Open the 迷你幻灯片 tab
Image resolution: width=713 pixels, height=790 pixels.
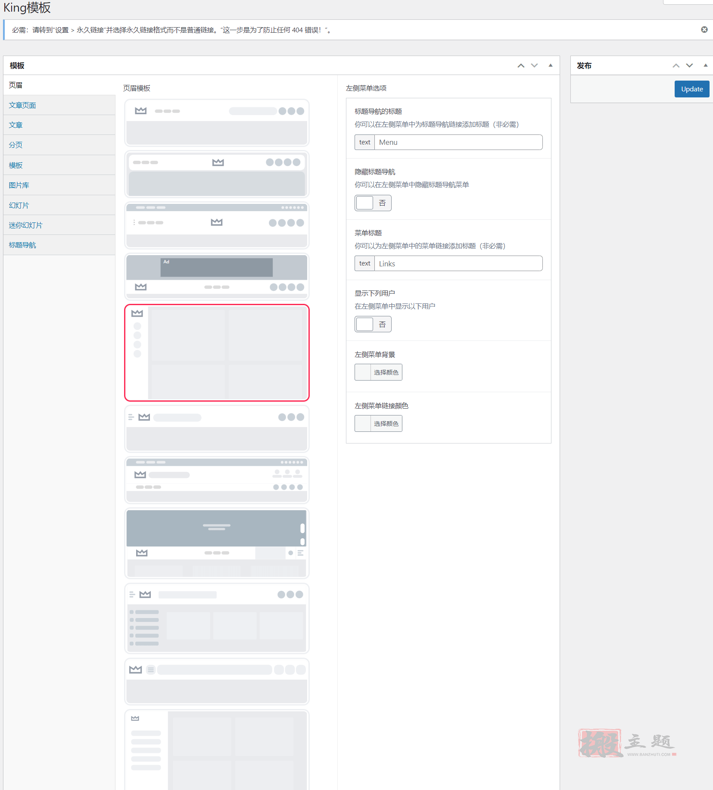59,225
